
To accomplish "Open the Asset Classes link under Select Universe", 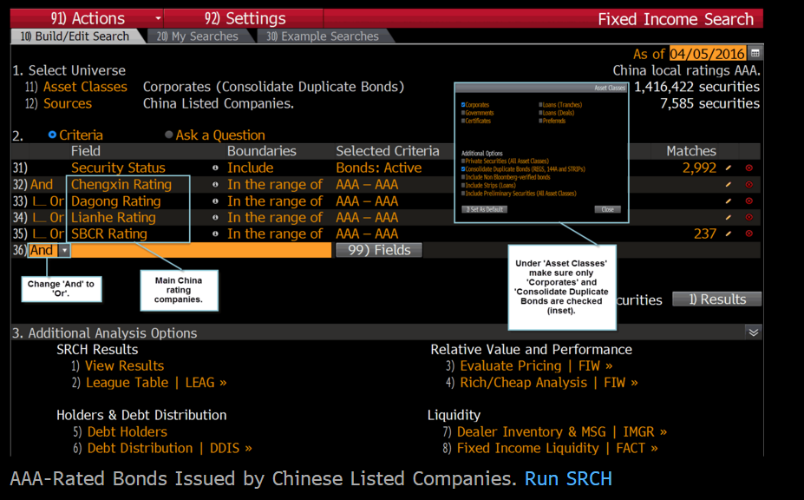I will click(x=85, y=87).
